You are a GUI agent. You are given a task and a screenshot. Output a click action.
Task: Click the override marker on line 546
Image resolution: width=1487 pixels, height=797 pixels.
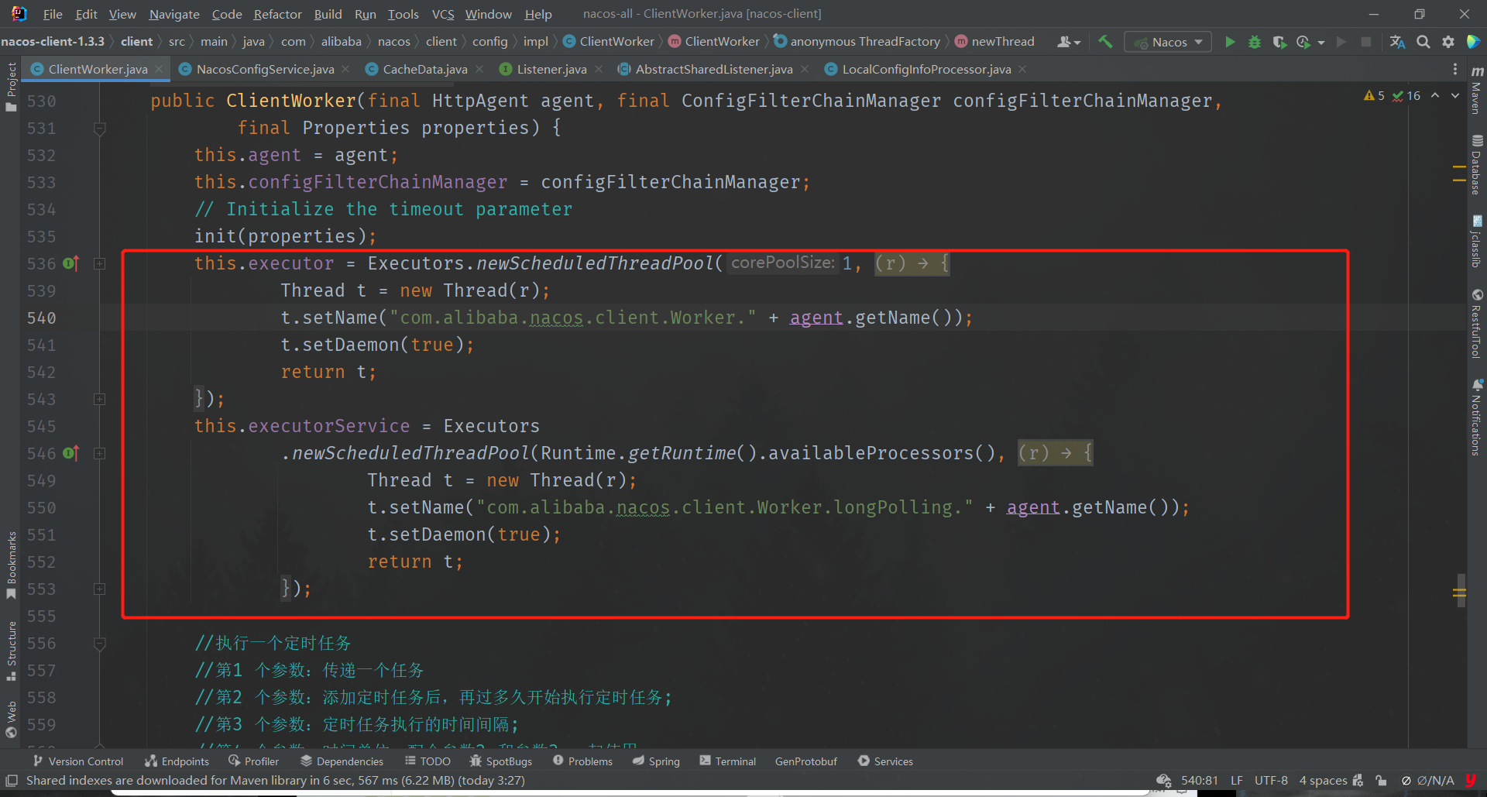71,453
